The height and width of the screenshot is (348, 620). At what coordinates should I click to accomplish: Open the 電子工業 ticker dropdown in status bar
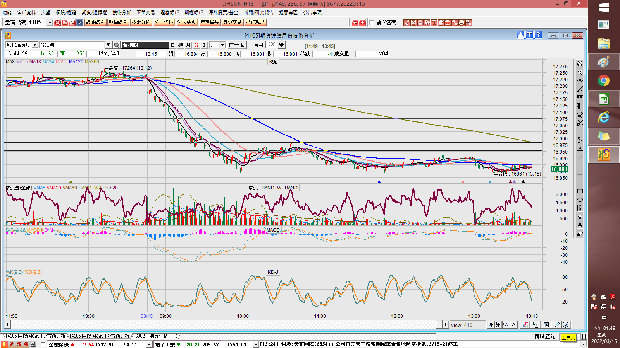tap(256, 345)
